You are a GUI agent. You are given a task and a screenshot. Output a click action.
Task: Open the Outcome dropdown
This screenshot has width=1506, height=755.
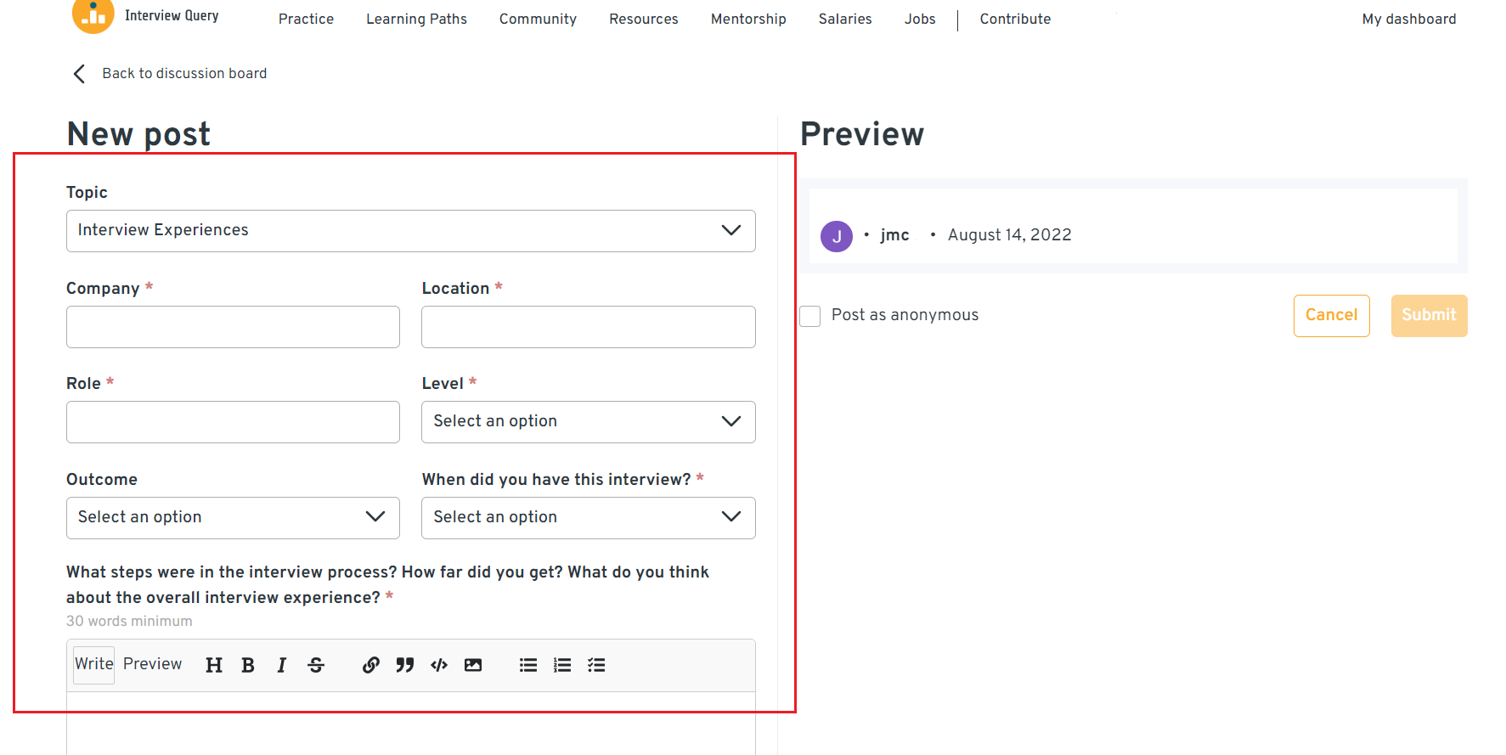coord(233,518)
